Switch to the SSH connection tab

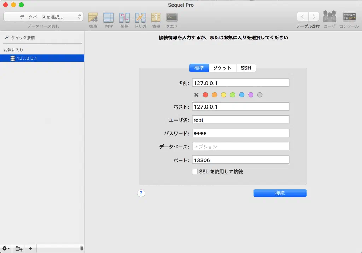coord(246,68)
